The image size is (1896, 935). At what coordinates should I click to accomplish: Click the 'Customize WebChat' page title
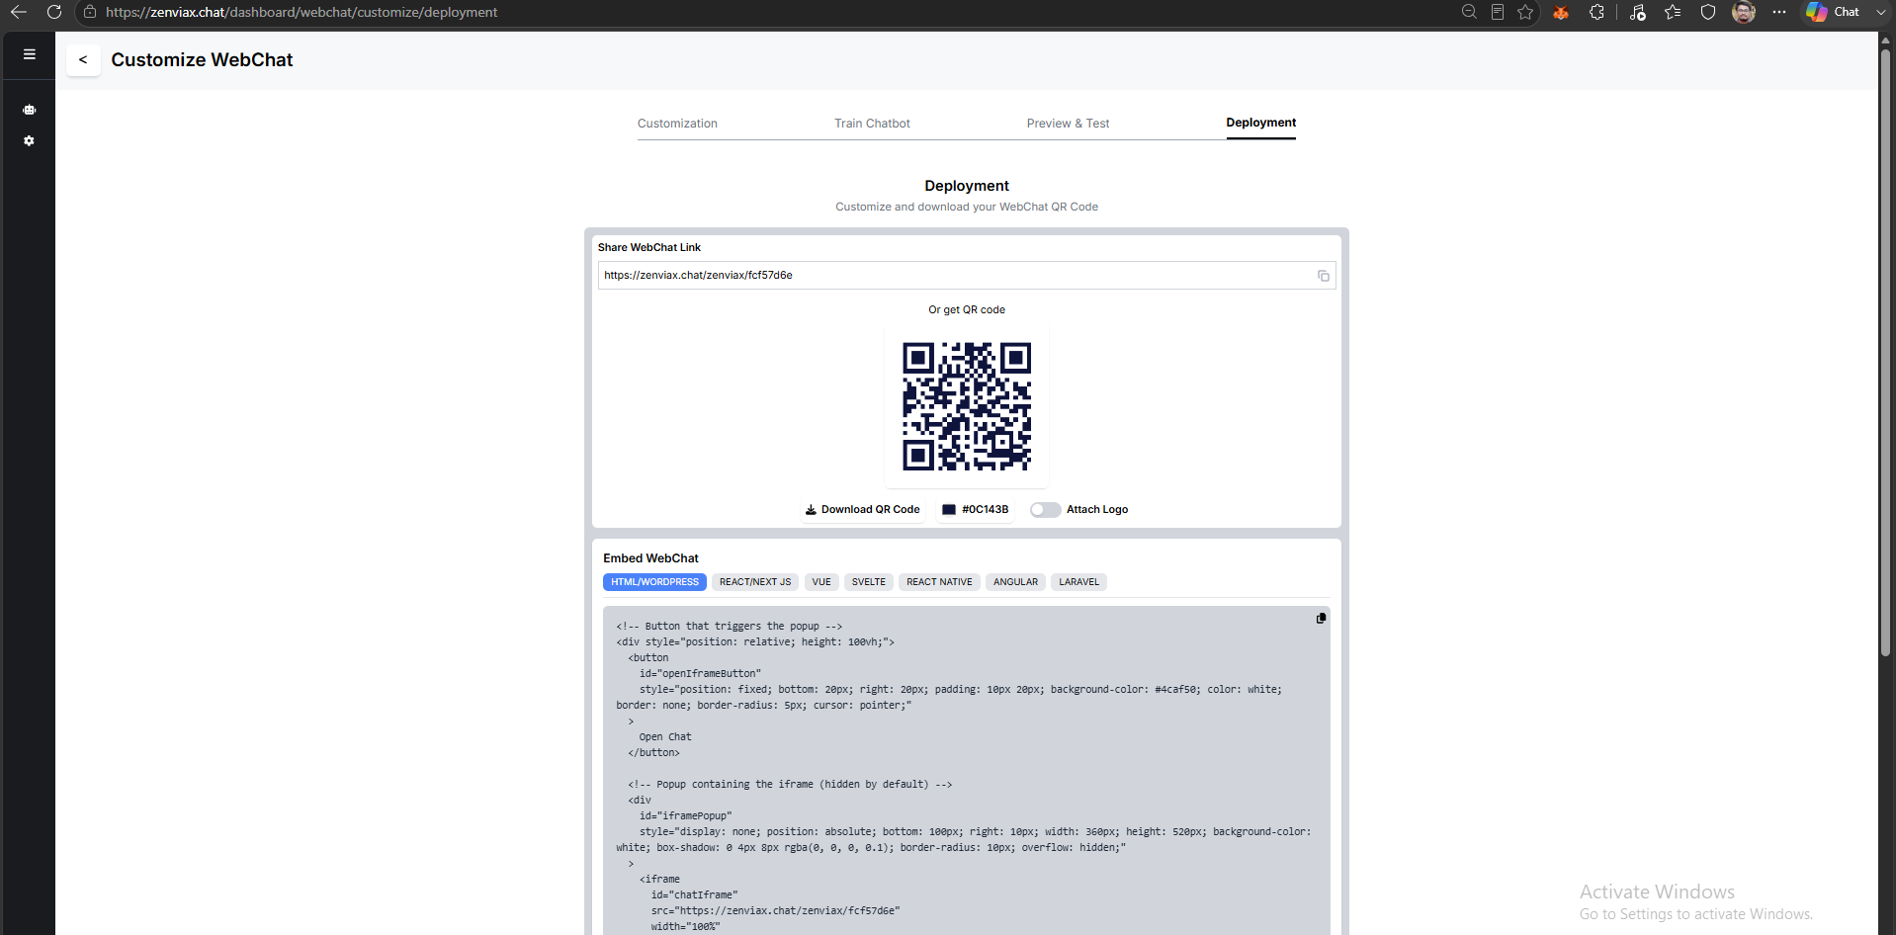click(x=202, y=60)
